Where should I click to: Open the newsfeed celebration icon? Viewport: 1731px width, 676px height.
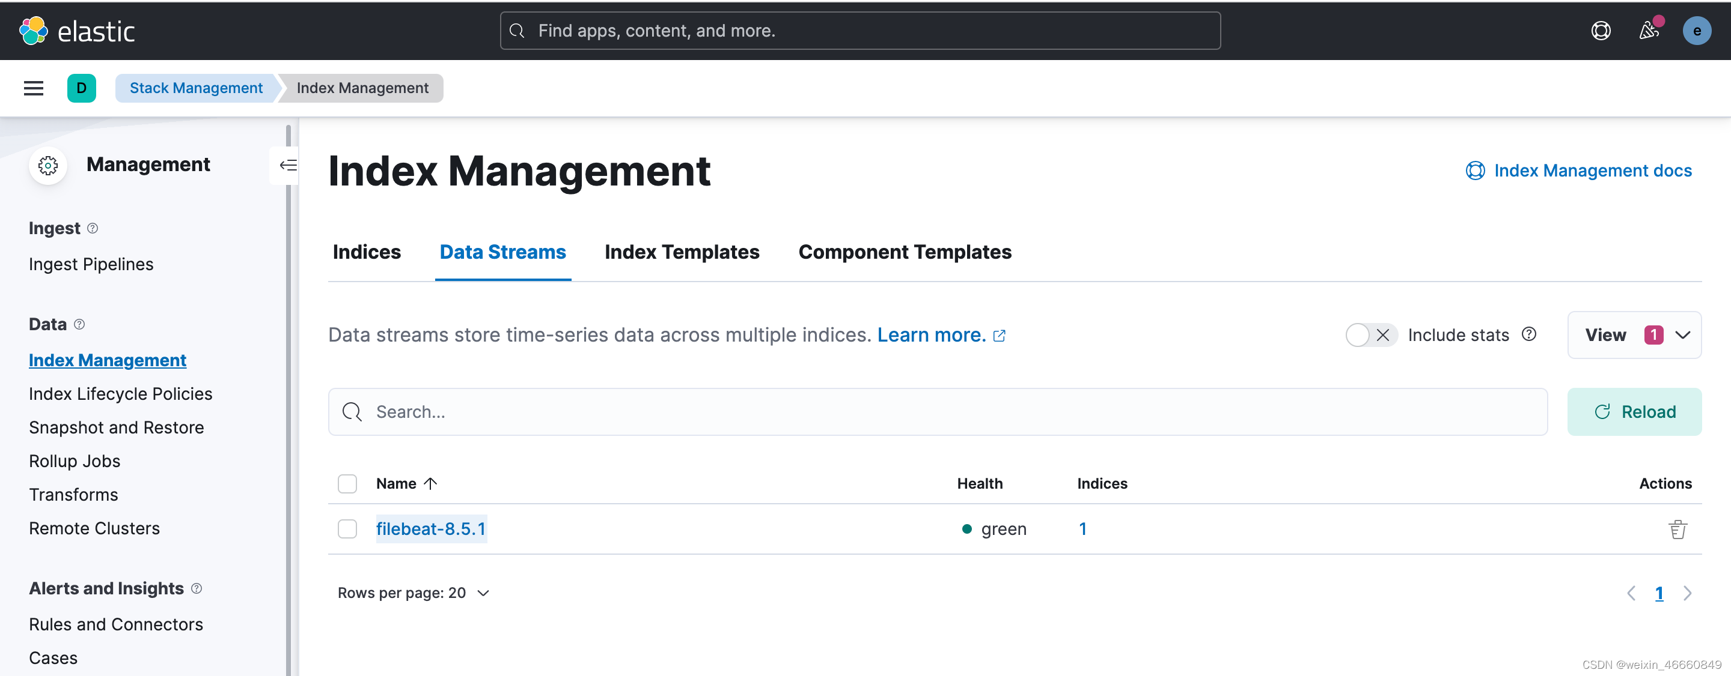pos(1648,31)
